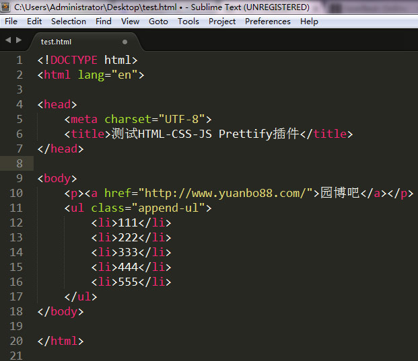Click the unsaved dot on test.html tab
The width and height of the screenshot is (418, 361).
[125, 42]
